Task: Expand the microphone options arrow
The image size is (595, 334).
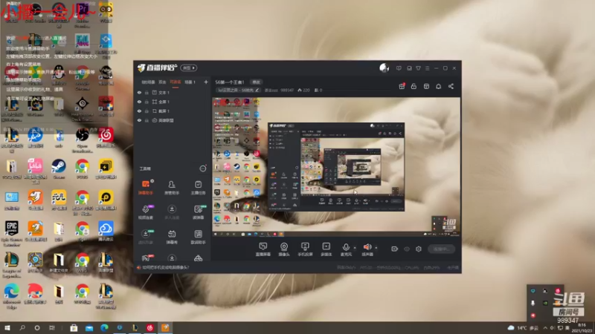Action: (x=355, y=248)
